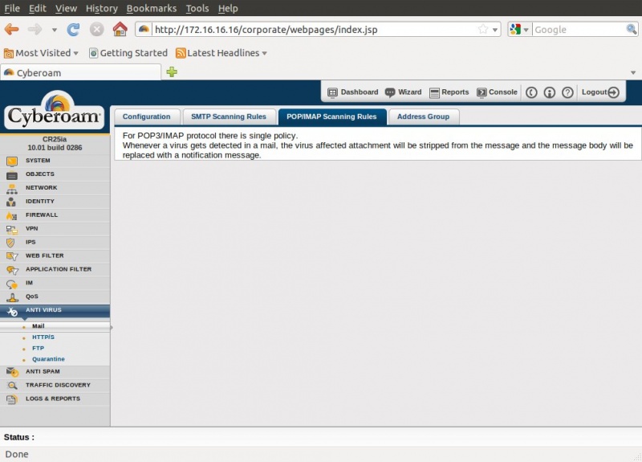Open a new tab with plus icon

(172, 72)
